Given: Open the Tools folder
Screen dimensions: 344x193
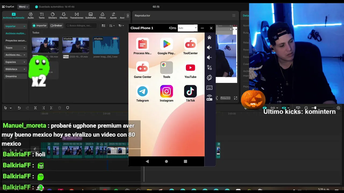Looking at the screenshot, I should click(x=166, y=70).
